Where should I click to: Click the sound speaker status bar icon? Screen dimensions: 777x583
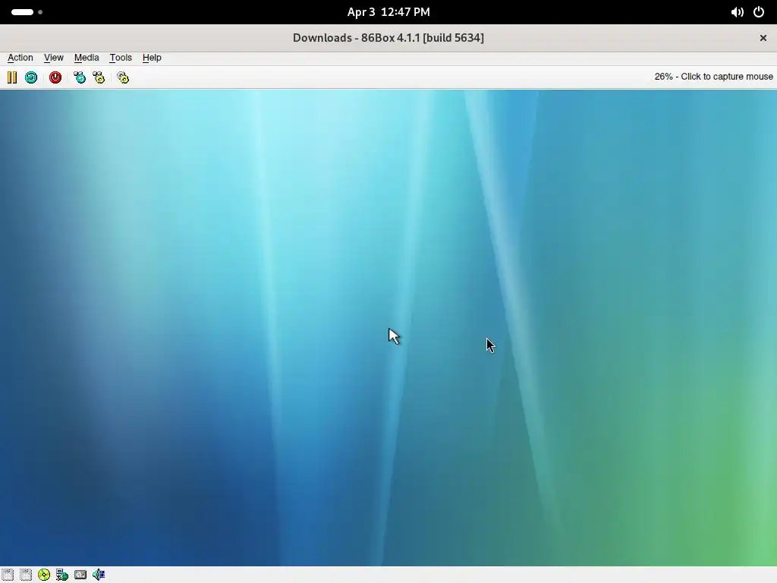[x=98, y=575]
